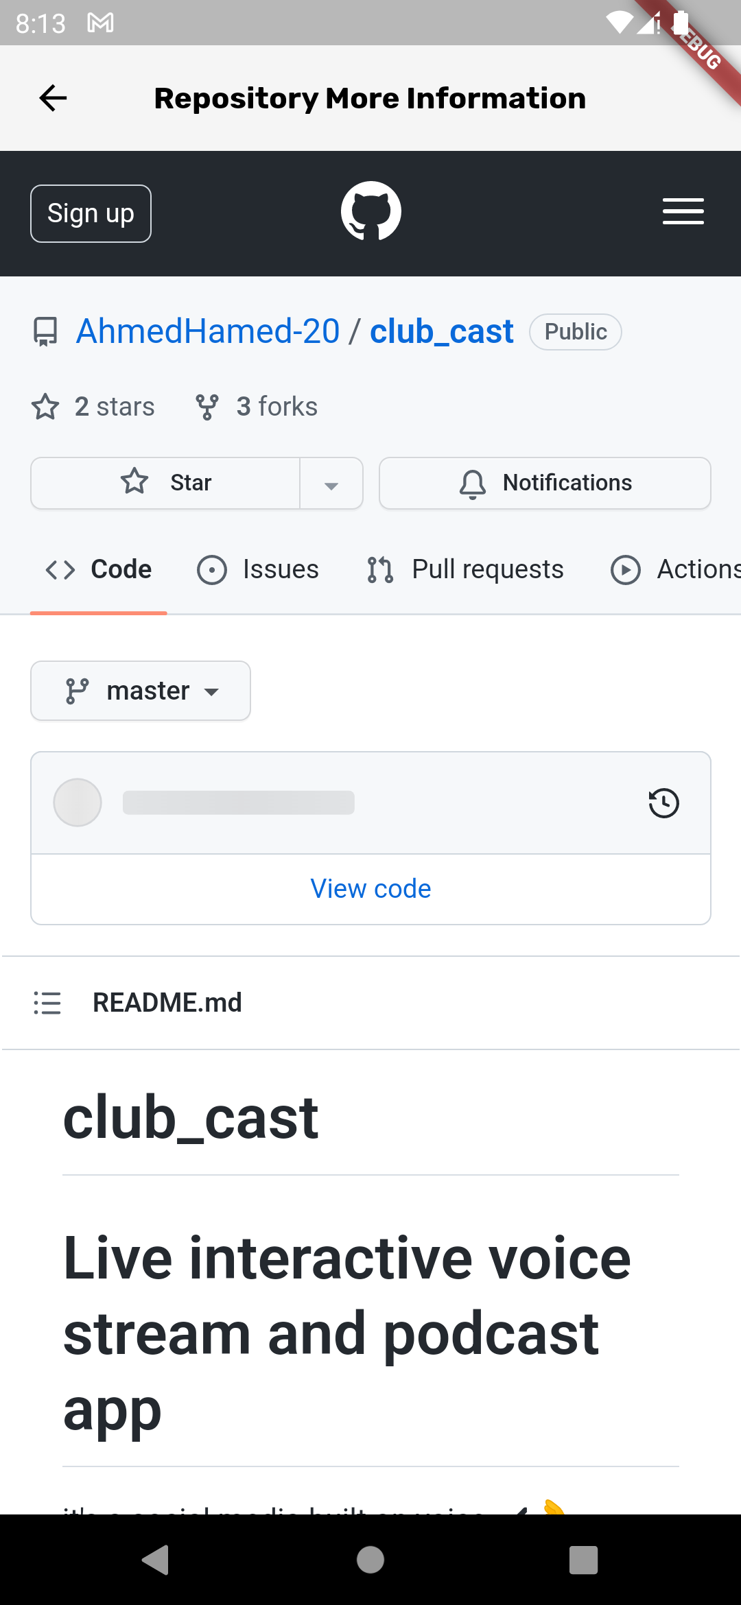The width and height of the screenshot is (741, 1605).
Task: Click the Sign up button
Action: 90,213
